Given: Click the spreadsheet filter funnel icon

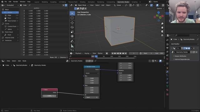Looking at the screenshot, I should pos(66,5).
